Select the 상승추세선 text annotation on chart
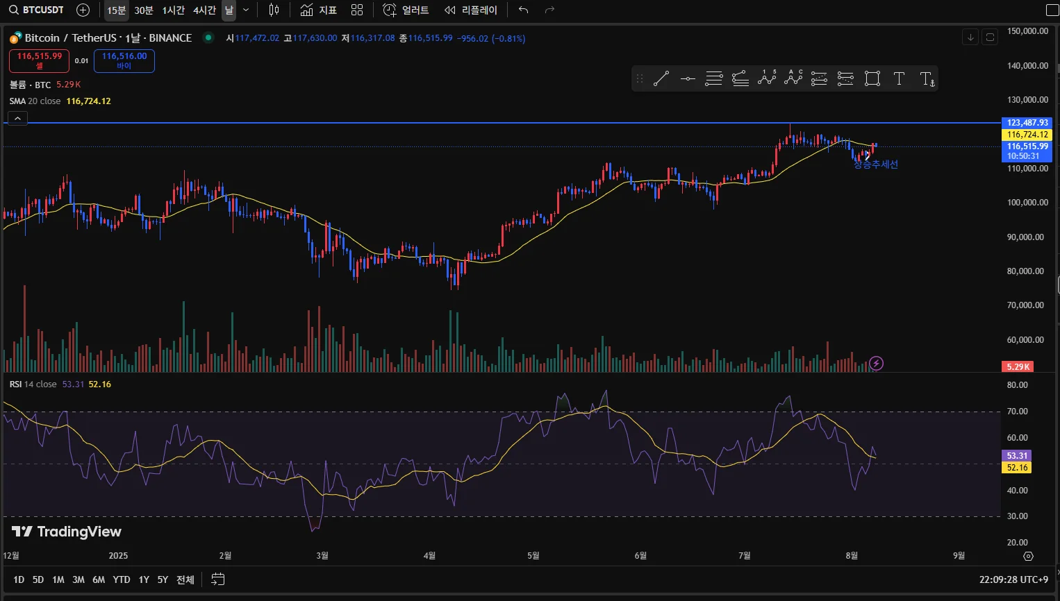 coord(876,164)
